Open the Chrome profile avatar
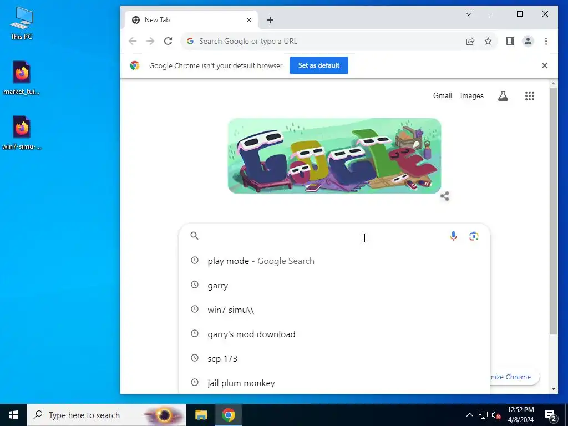This screenshot has height=426, width=568. pyautogui.click(x=528, y=41)
